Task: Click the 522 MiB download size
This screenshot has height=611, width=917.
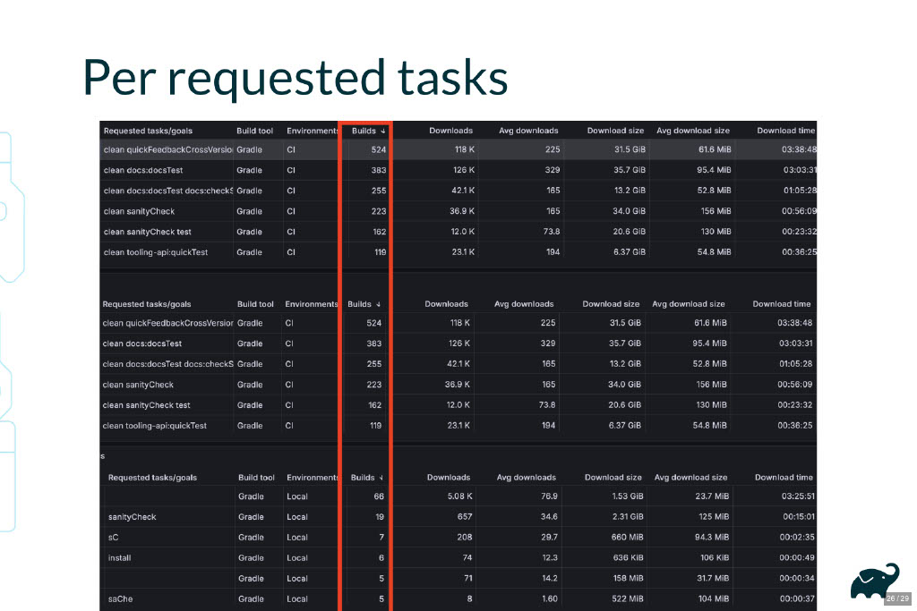Action: coord(627,598)
